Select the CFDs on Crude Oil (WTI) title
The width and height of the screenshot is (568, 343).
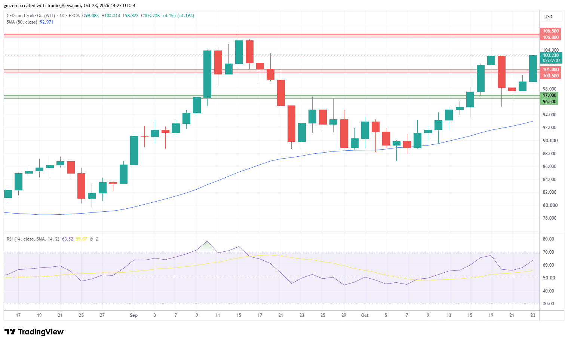pyautogui.click(x=31, y=16)
